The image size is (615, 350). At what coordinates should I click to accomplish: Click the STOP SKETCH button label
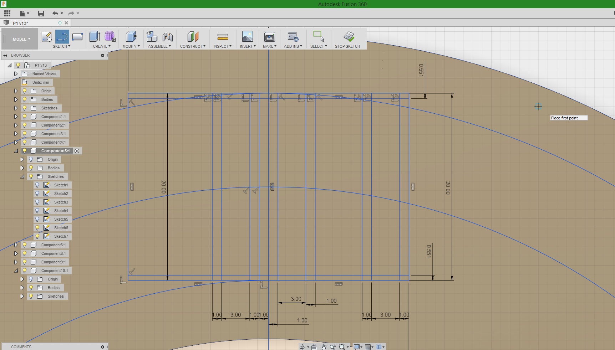point(347,46)
